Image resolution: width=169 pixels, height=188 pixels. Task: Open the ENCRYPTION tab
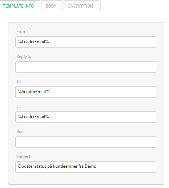pos(81,6)
